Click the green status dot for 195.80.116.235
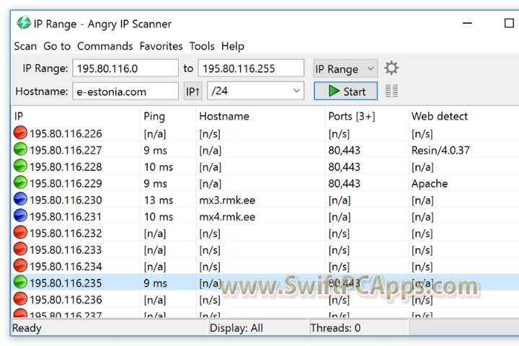The width and height of the screenshot is (519, 346). [x=20, y=282]
